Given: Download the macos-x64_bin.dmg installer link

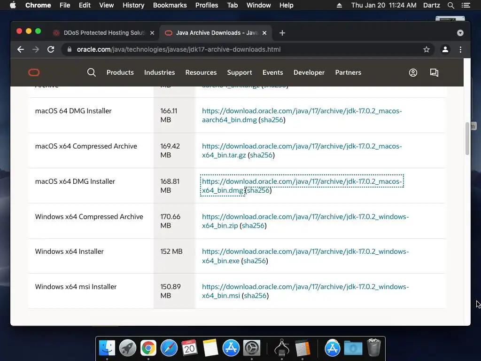Looking at the screenshot, I should pyautogui.click(x=302, y=186).
